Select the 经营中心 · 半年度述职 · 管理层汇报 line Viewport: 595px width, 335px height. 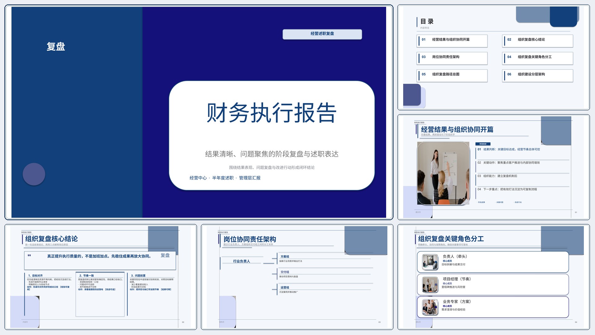225,178
